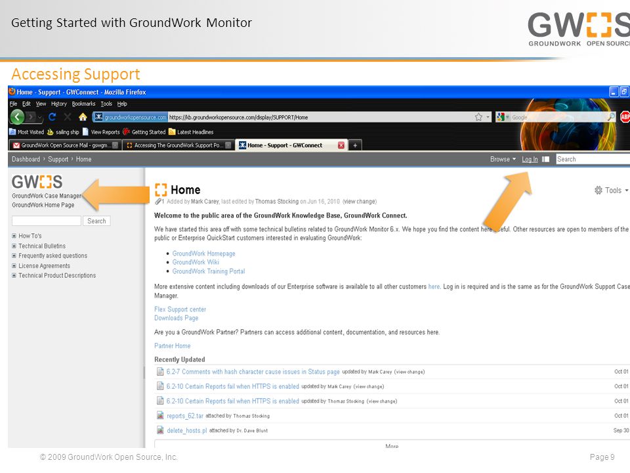Screen dimensions: 630x473
Task: Open the forward history dropdown arrow
Action: pyautogui.click(x=39, y=117)
